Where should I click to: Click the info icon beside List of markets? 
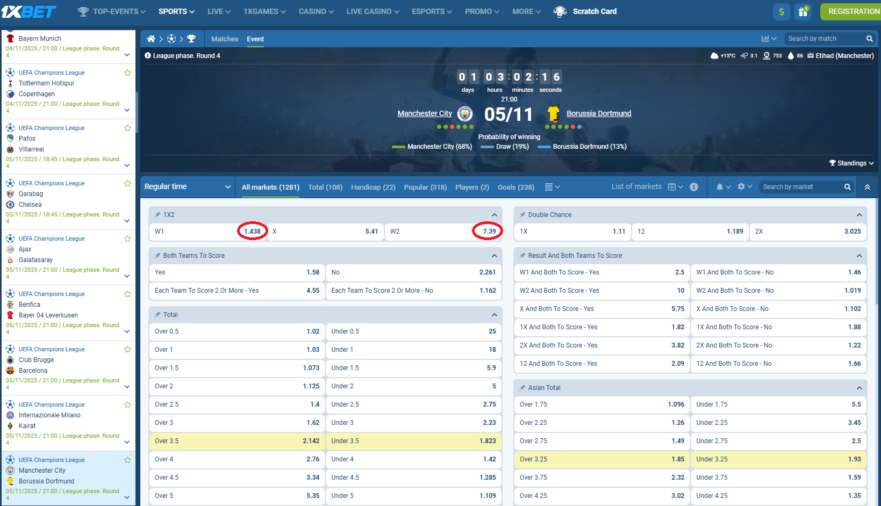click(693, 186)
